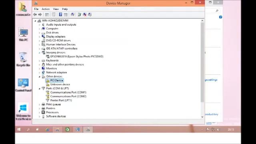Click Update Driver Software toolbar icon
This screenshot has width=256, height=144.
[79, 14]
